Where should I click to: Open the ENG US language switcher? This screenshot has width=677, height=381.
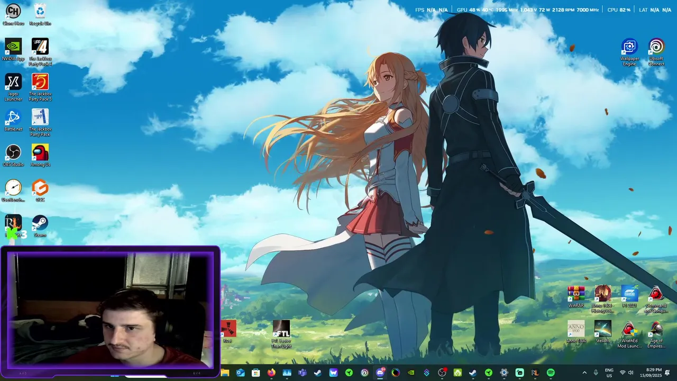point(609,373)
